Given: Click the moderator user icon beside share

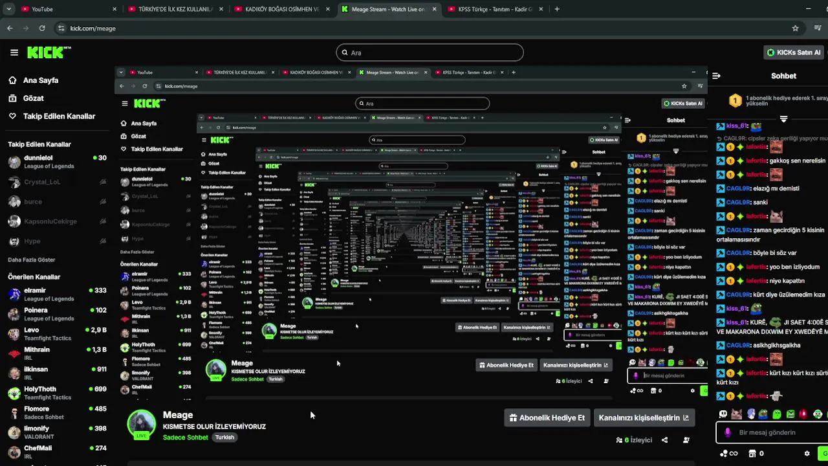Looking at the screenshot, I should point(686,440).
